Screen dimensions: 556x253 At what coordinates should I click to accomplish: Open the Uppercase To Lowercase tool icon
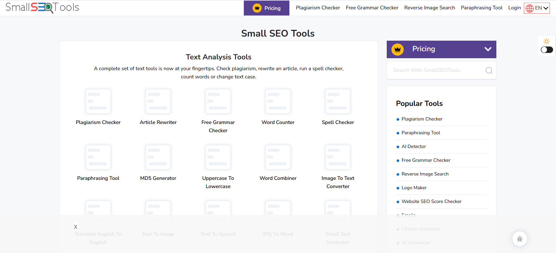coord(218,157)
